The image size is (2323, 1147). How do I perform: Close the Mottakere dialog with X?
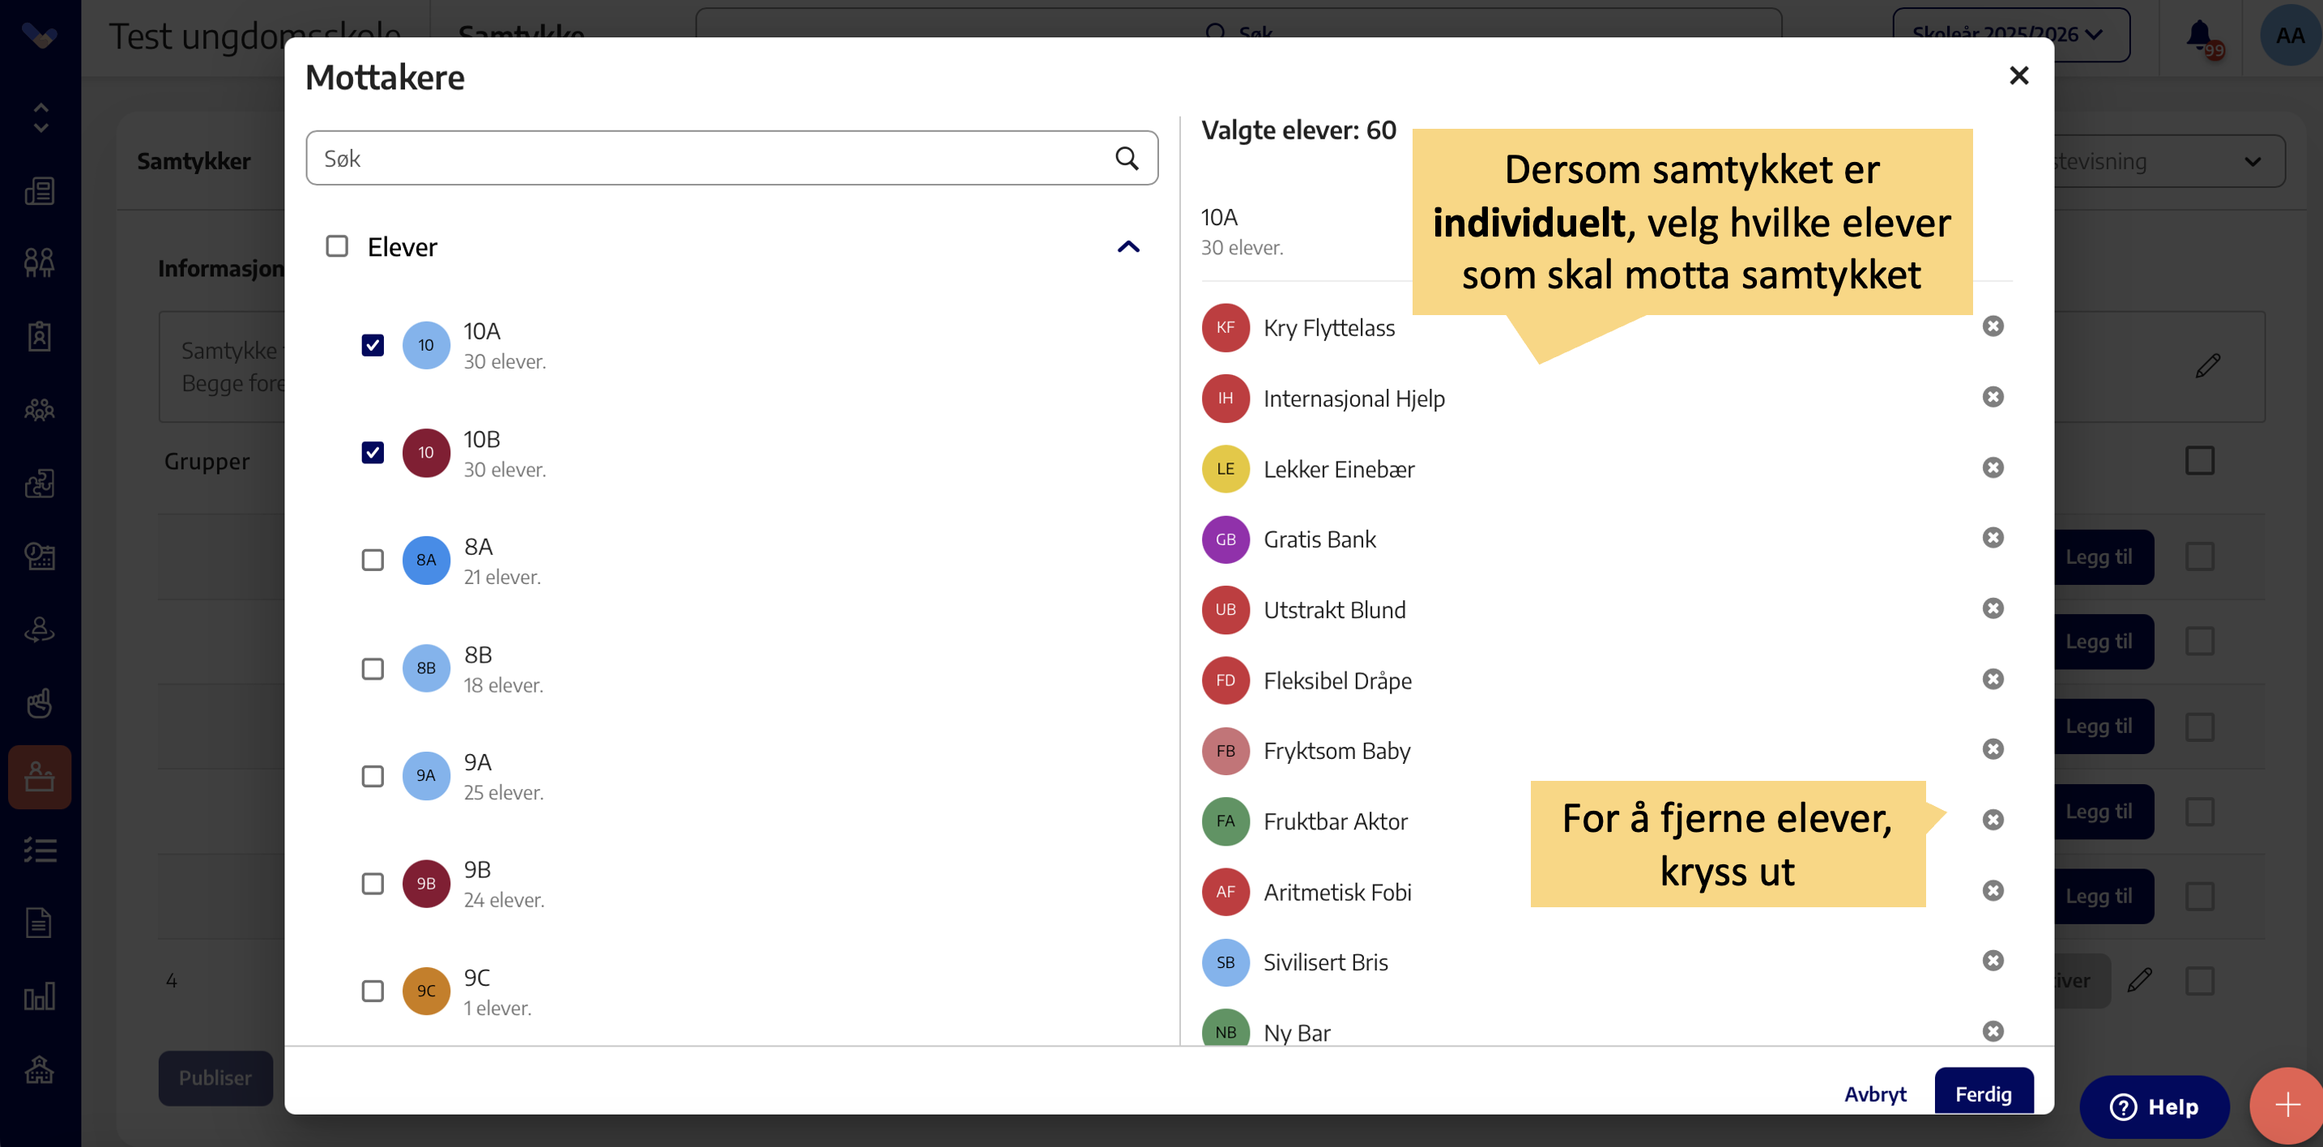point(2019,76)
